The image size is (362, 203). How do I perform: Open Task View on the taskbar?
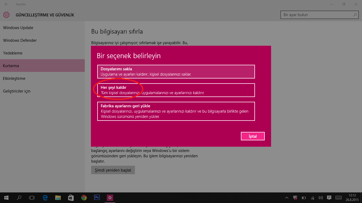click(32, 197)
